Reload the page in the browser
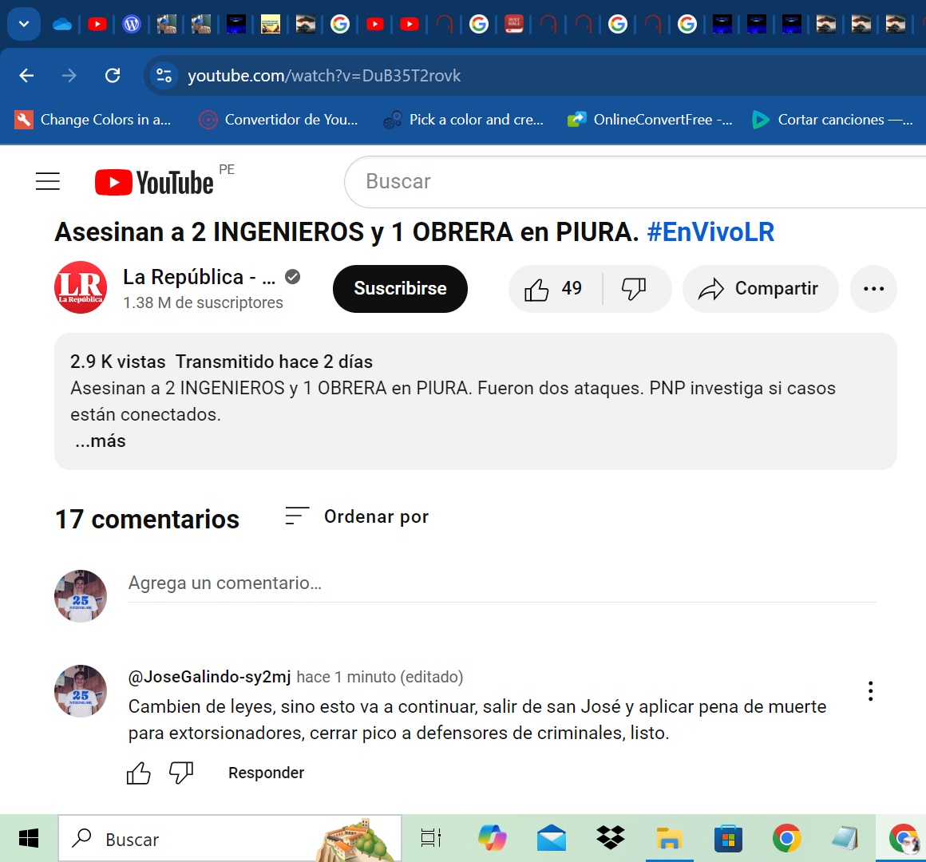Screen dimensions: 926x862 click(x=113, y=76)
